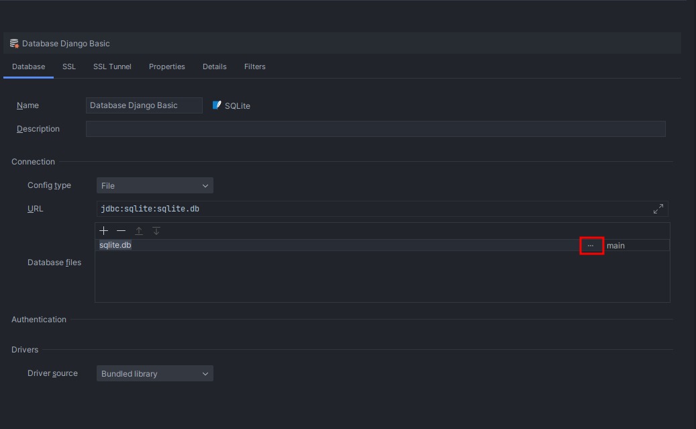The height and width of the screenshot is (429, 696).
Task: Switch to the Properties tab
Action: click(167, 66)
